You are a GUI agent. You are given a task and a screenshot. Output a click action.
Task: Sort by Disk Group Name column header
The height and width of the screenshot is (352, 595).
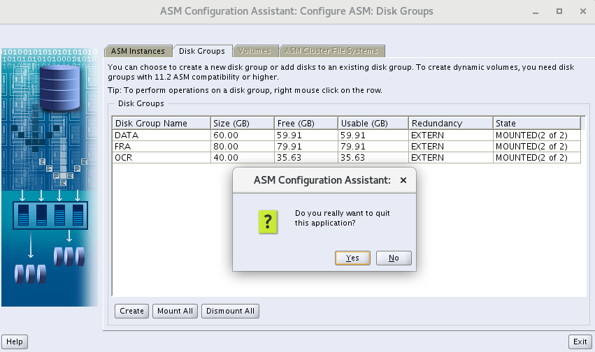click(161, 123)
